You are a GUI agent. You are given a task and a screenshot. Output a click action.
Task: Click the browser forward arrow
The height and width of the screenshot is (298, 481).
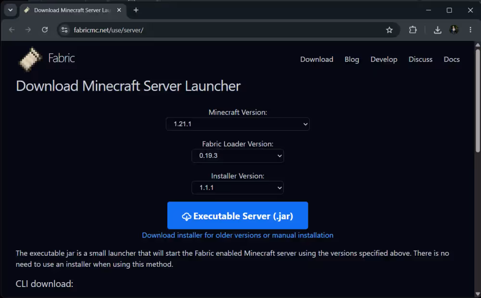(28, 30)
